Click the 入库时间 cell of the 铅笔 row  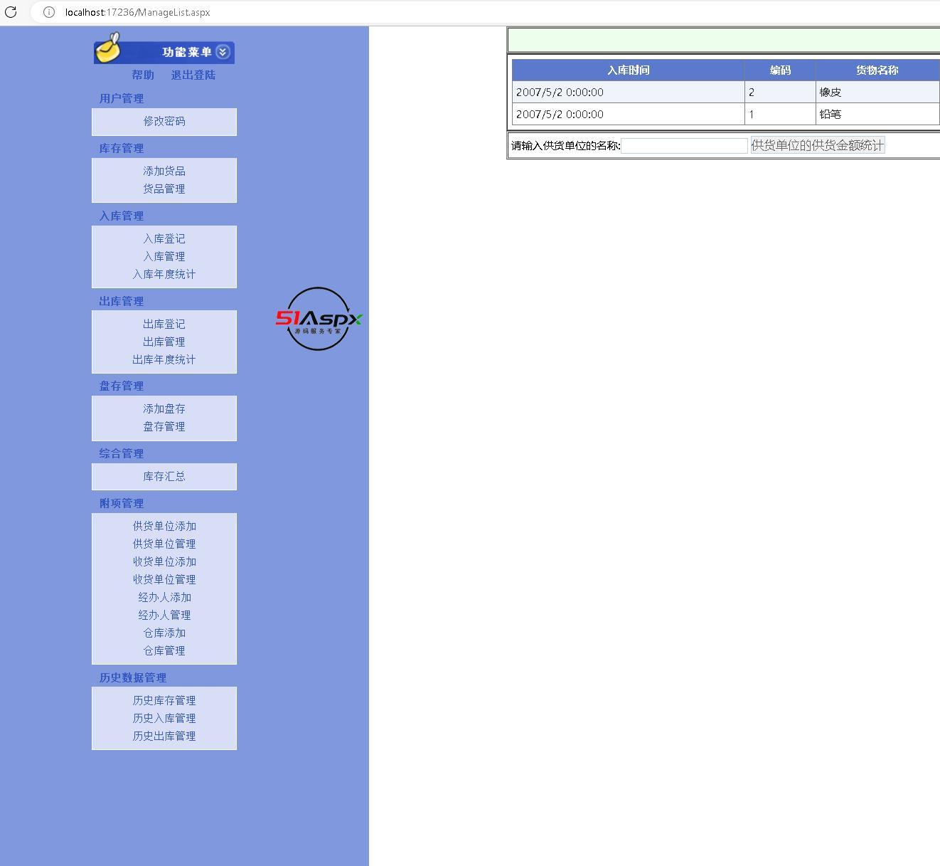(628, 114)
